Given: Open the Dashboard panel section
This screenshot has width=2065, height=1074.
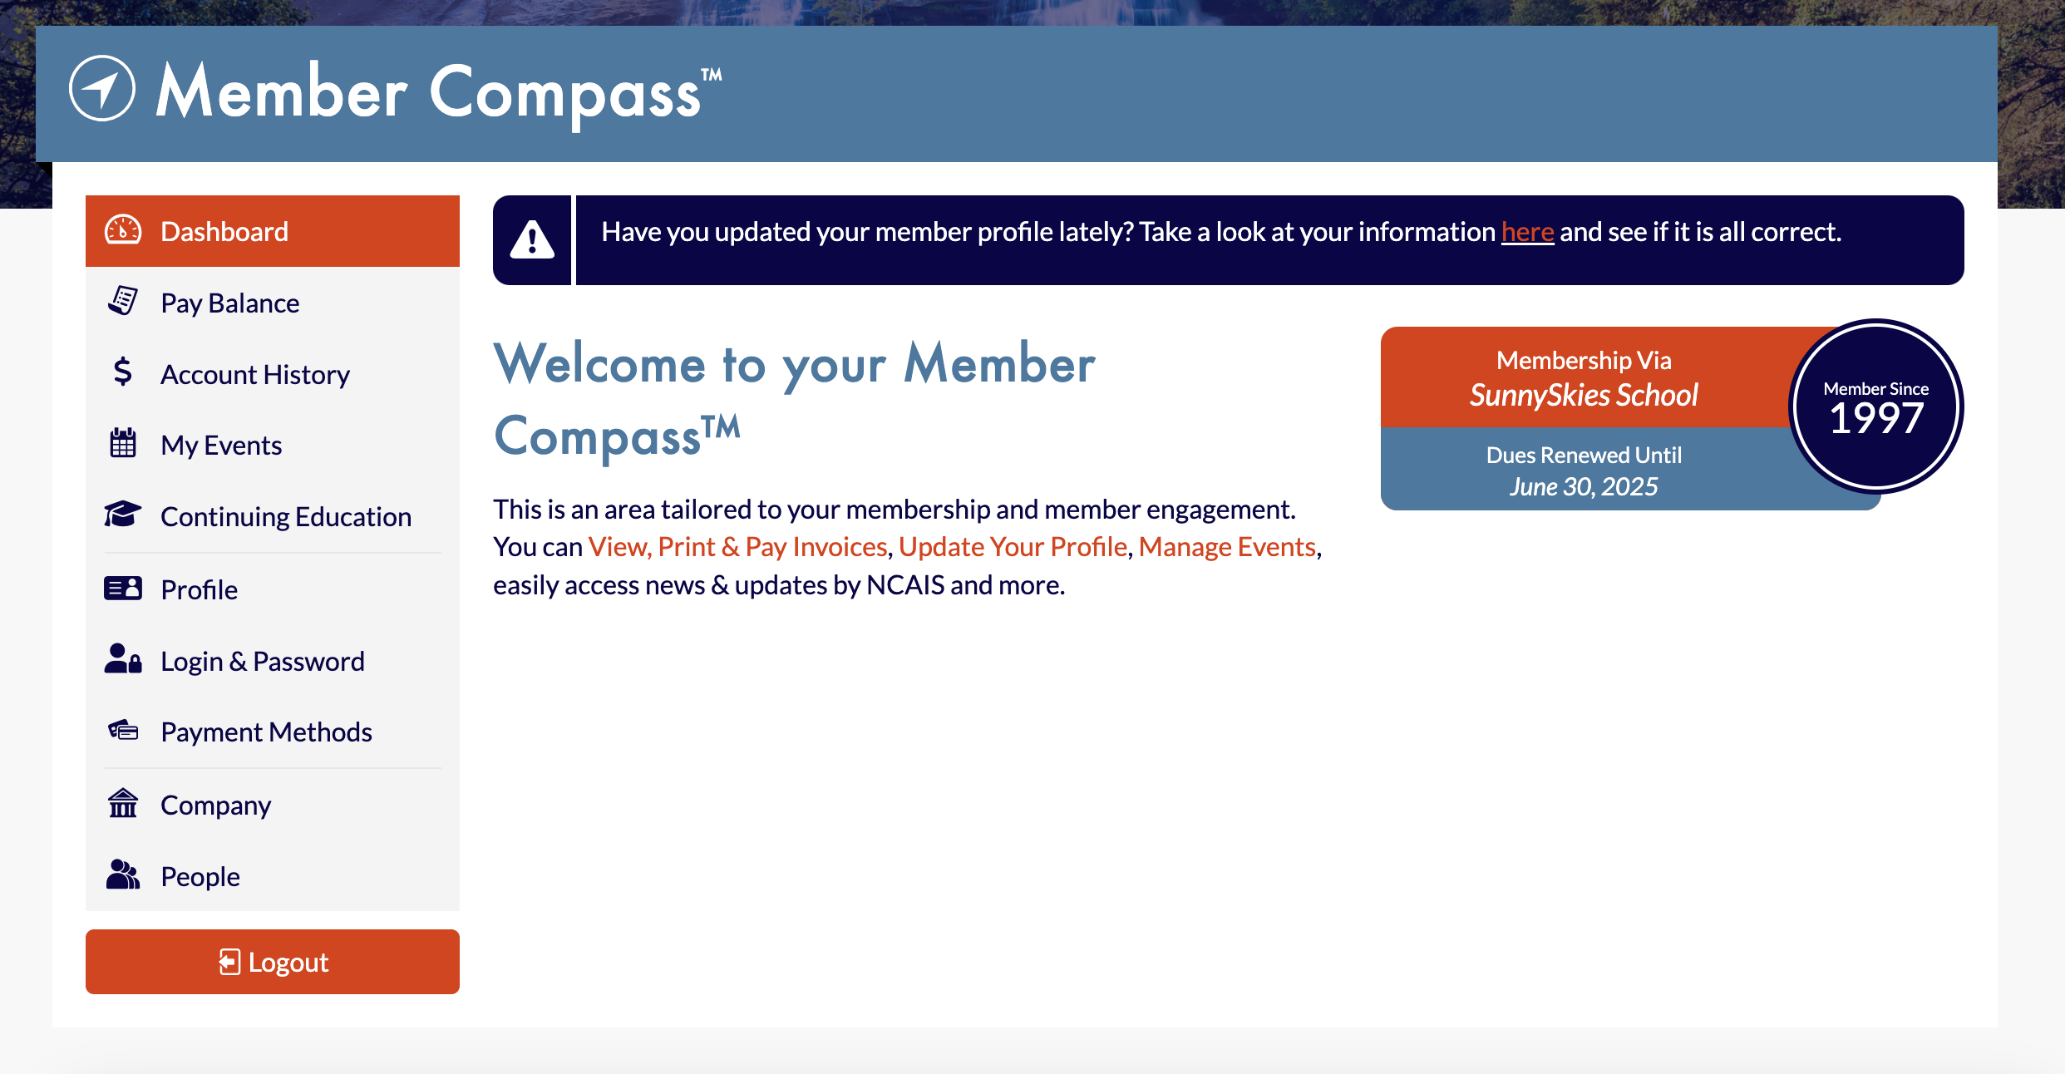Looking at the screenshot, I should point(274,229).
